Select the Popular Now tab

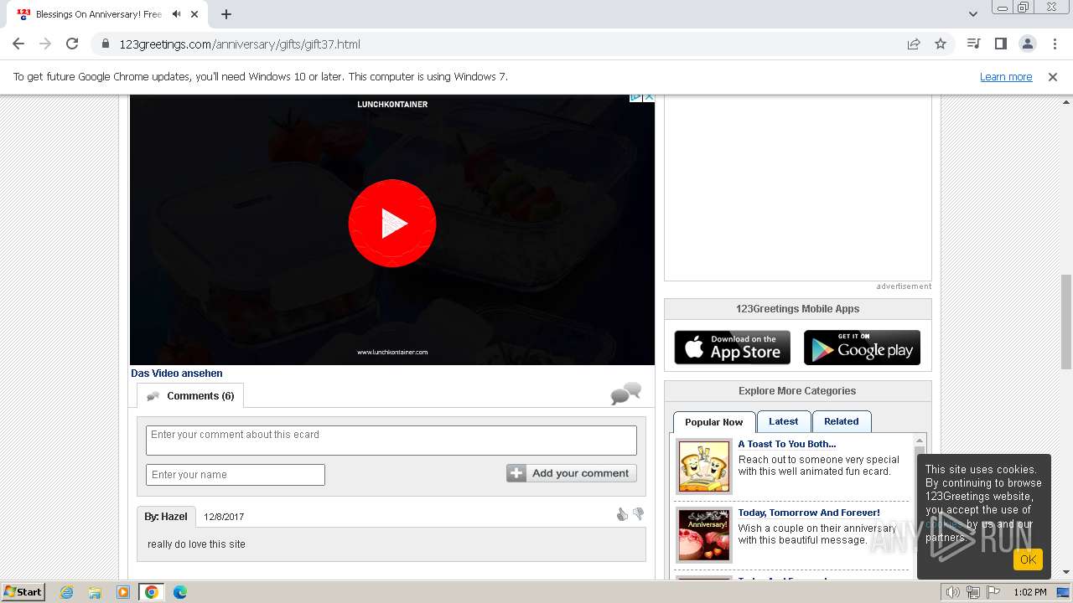point(714,422)
